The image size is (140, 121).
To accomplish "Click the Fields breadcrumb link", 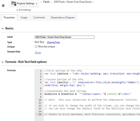I will tap(46, 2).
